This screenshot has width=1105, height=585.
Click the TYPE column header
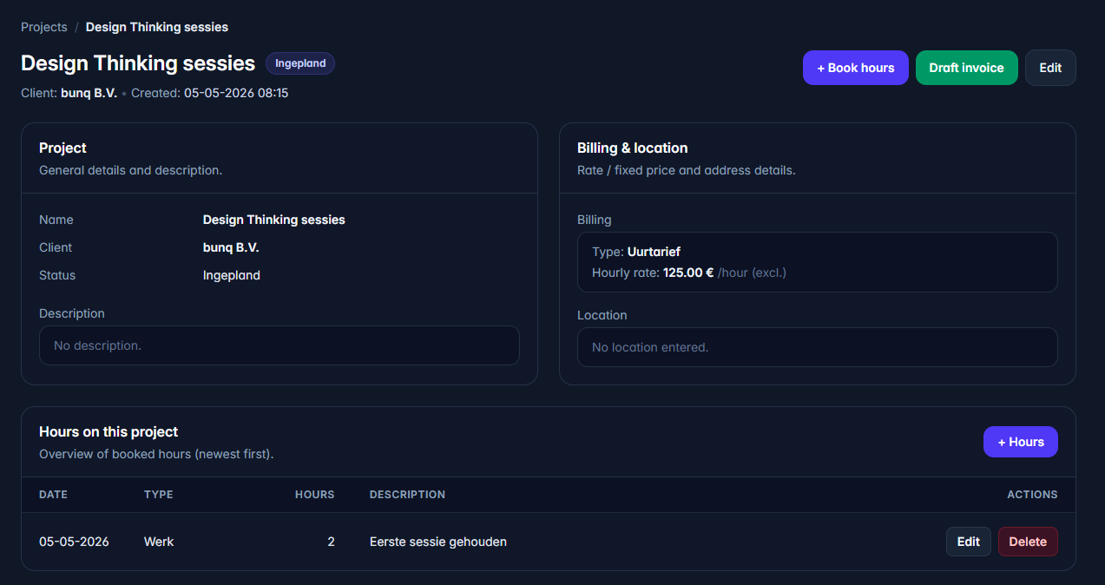159,495
